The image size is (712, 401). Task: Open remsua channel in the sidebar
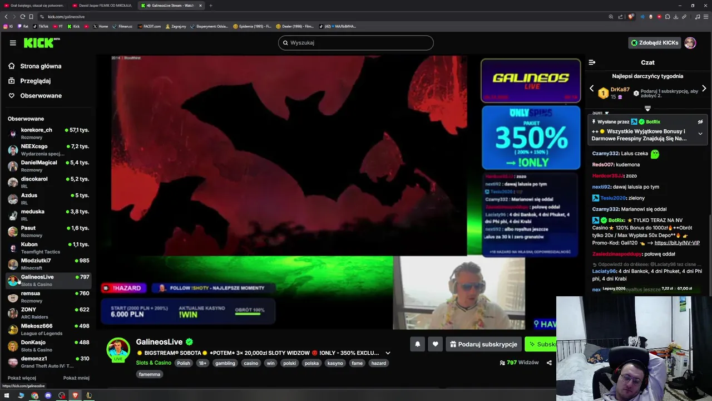pos(48,297)
